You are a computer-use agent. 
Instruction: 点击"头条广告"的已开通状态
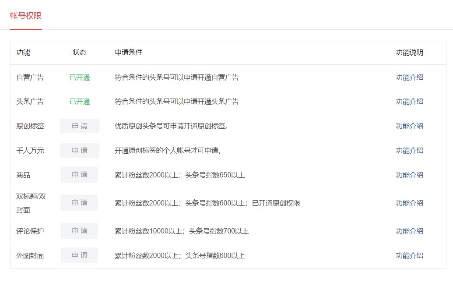point(79,101)
